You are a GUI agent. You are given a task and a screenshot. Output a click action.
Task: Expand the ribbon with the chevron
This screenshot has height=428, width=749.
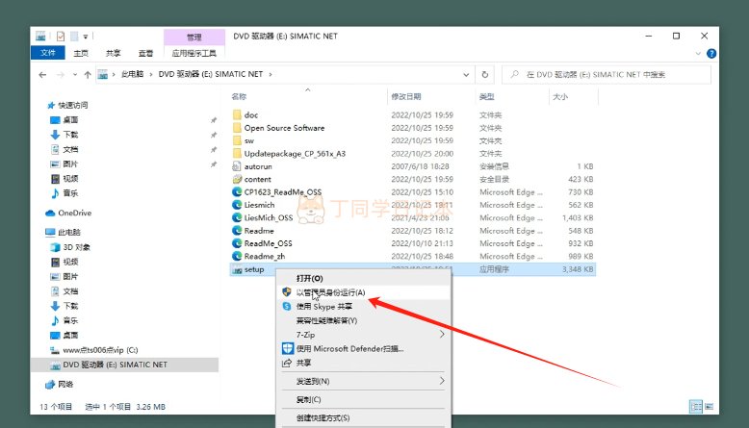[698, 54]
